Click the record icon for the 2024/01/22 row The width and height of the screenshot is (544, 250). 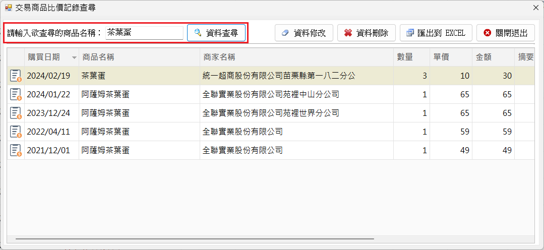click(x=16, y=94)
